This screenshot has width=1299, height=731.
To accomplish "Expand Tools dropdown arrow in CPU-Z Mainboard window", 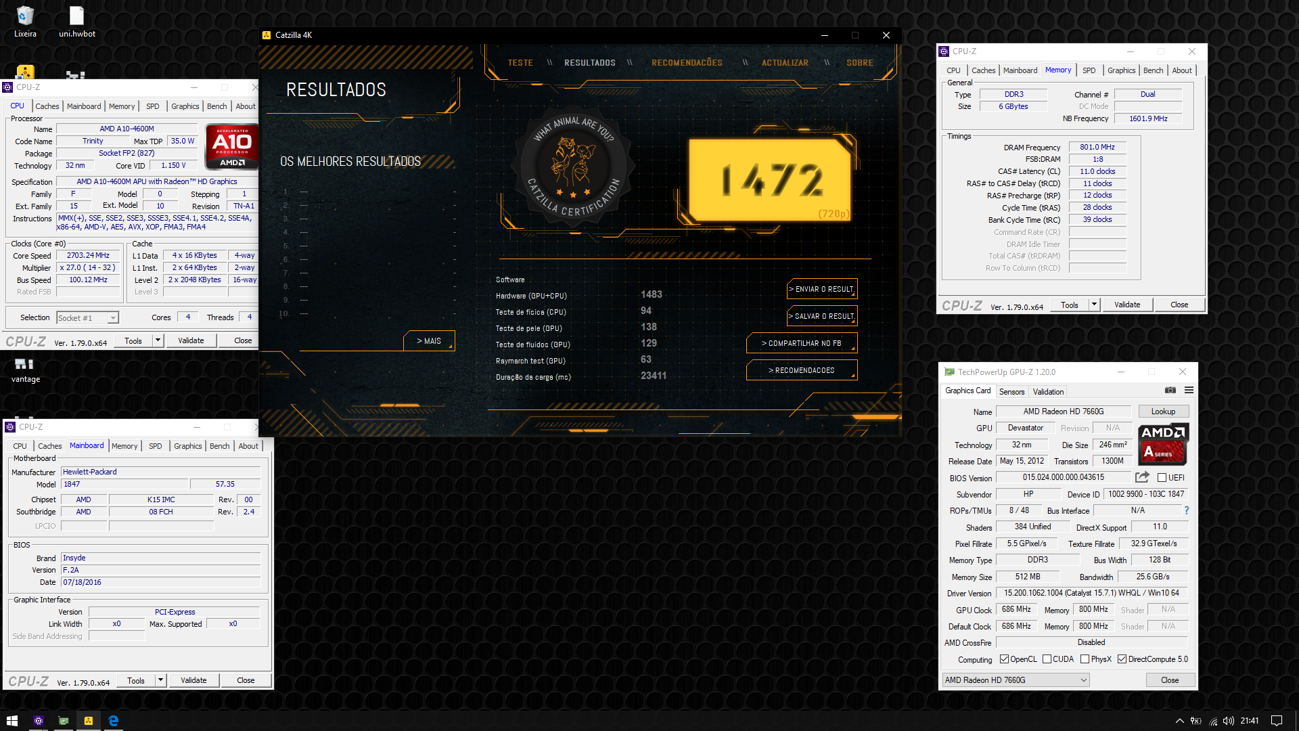I will [161, 680].
